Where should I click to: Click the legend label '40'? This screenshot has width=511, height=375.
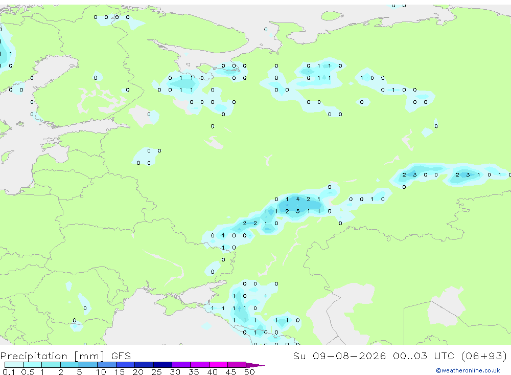pyautogui.click(x=212, y=372)
